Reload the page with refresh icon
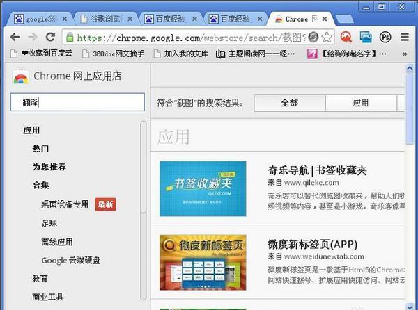418x310 pixels. (50, 37)
